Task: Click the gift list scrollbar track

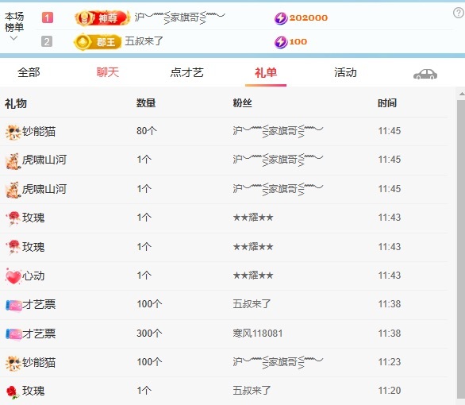Action: [x=461, y=249]
